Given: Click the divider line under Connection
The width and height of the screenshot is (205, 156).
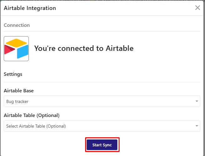Looking at the screenshot, I should [102, 31].
